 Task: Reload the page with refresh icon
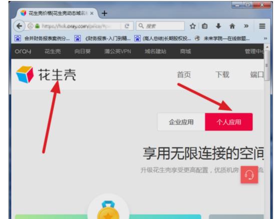click(127, 26)
